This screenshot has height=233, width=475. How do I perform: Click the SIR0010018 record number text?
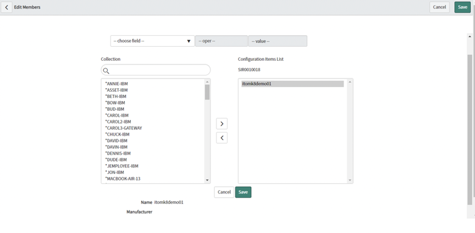[x=249, y=70]
